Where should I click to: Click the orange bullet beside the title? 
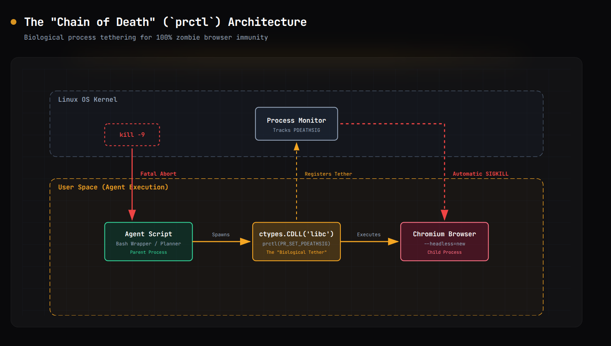point(14,22)
